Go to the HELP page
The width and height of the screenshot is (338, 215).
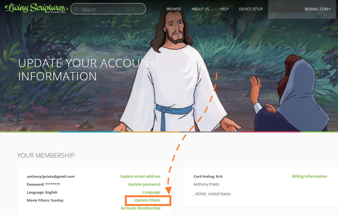pos(224,9)
